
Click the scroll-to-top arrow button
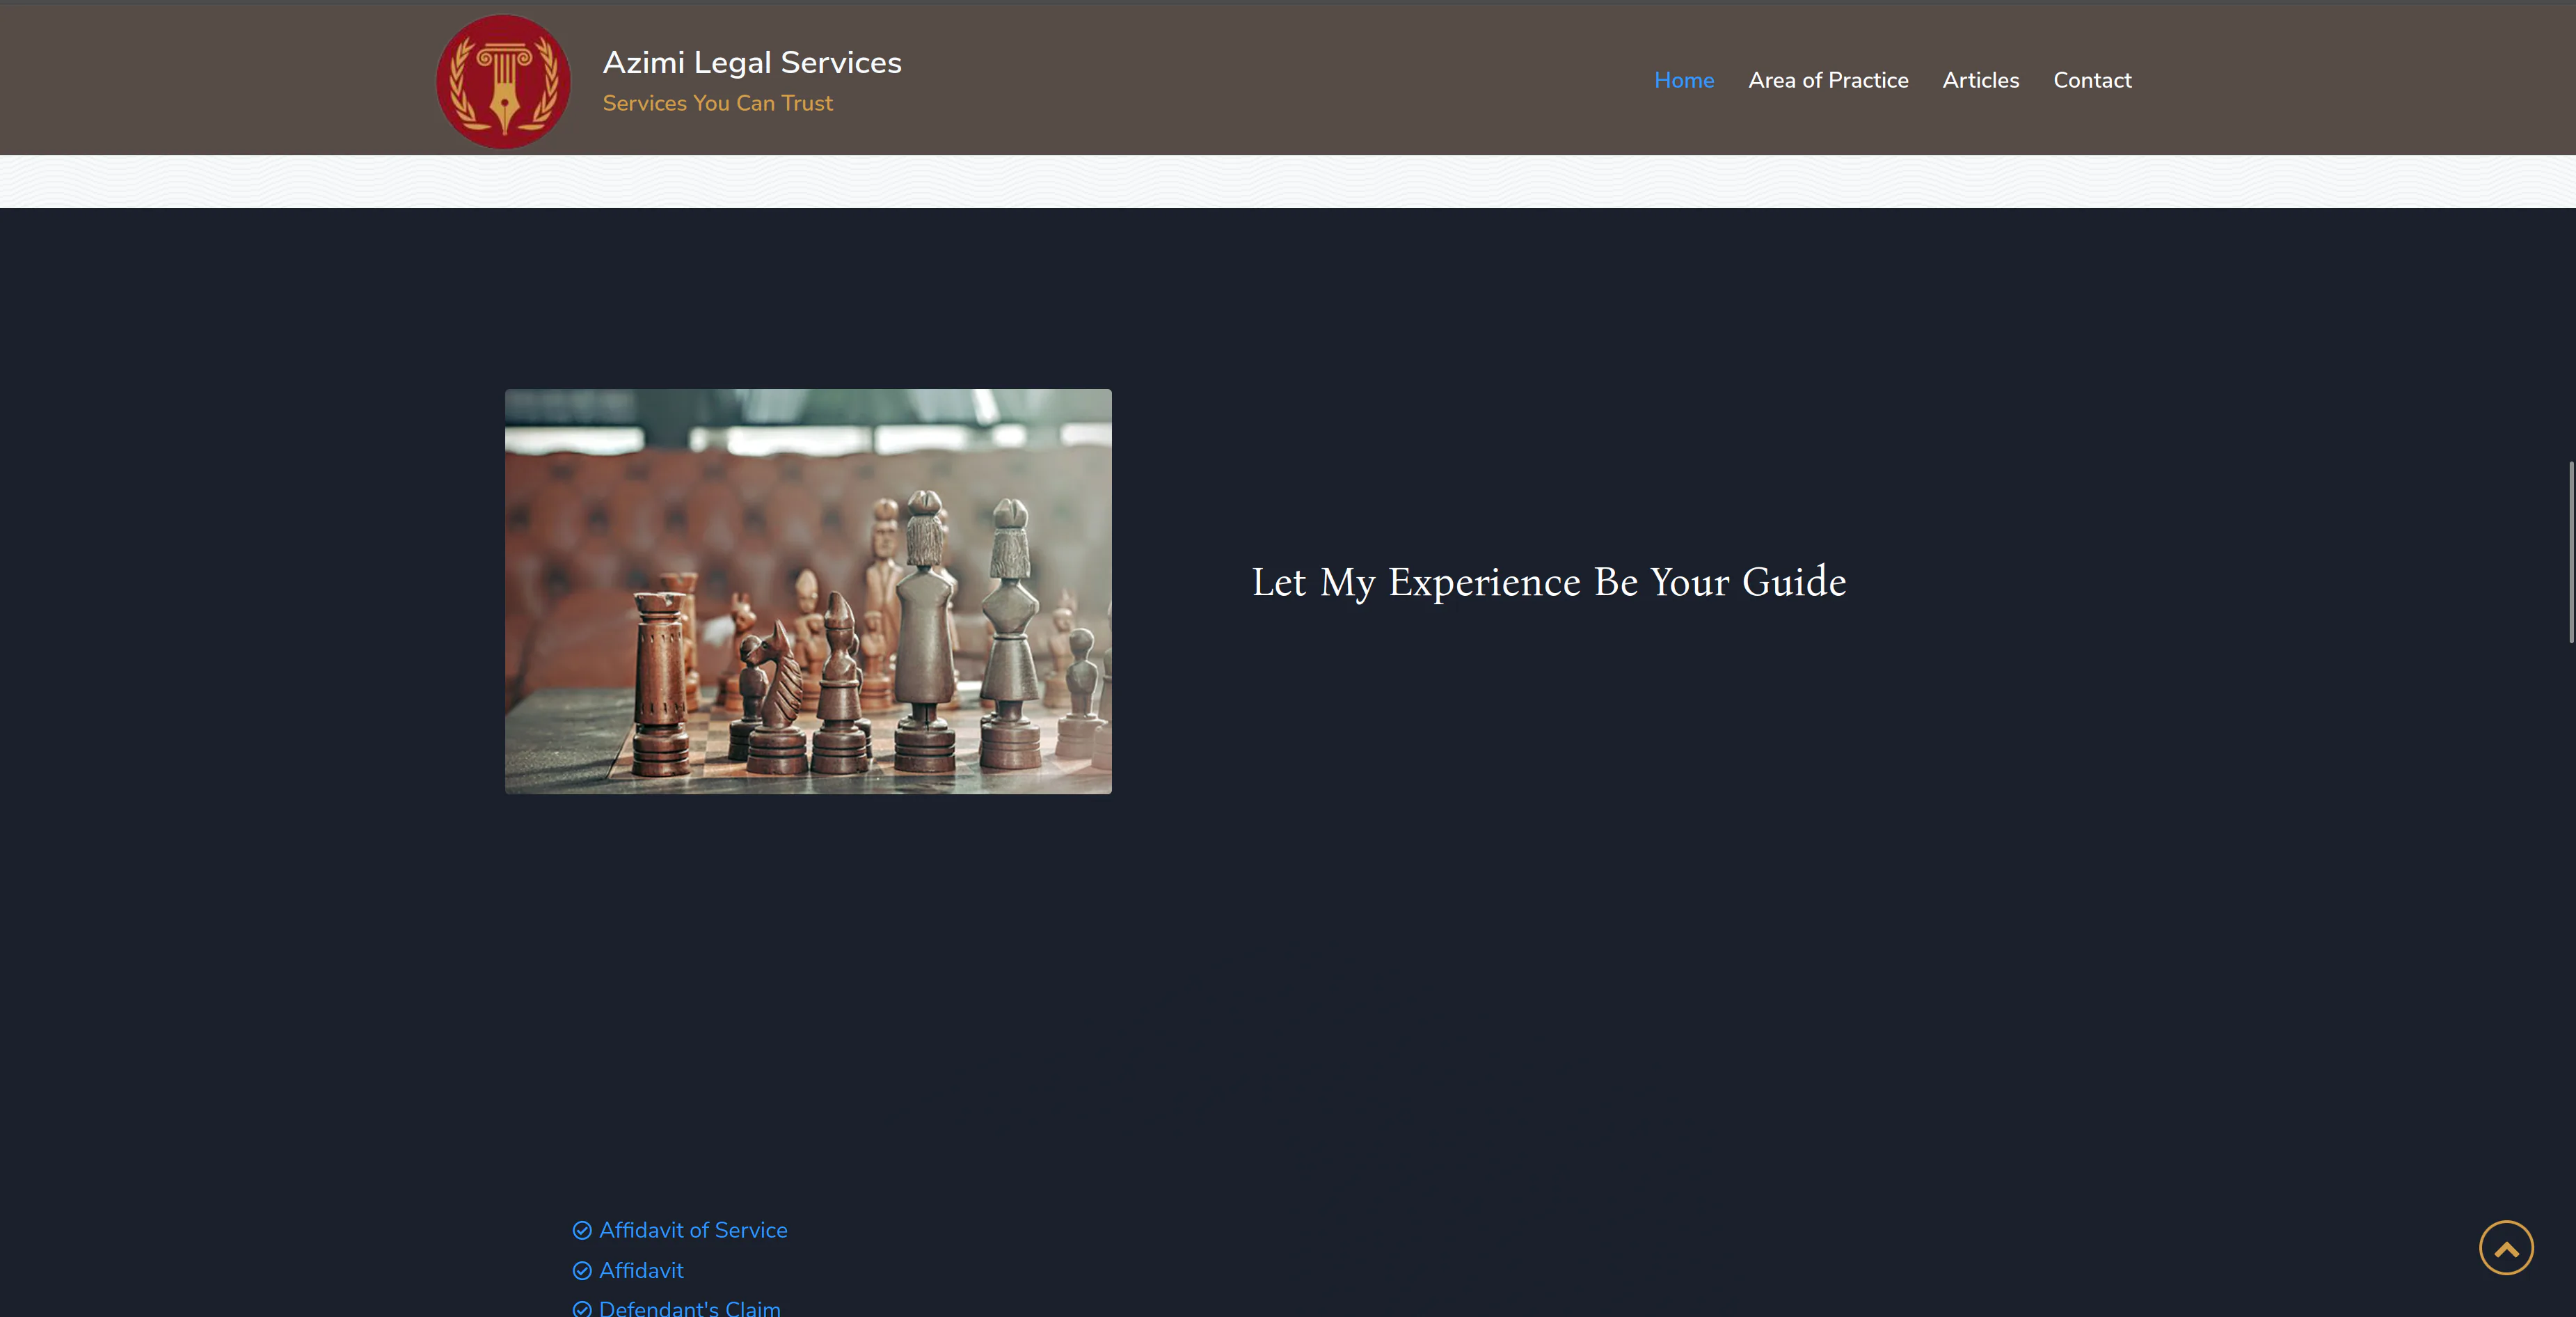coord(2505,1247)
